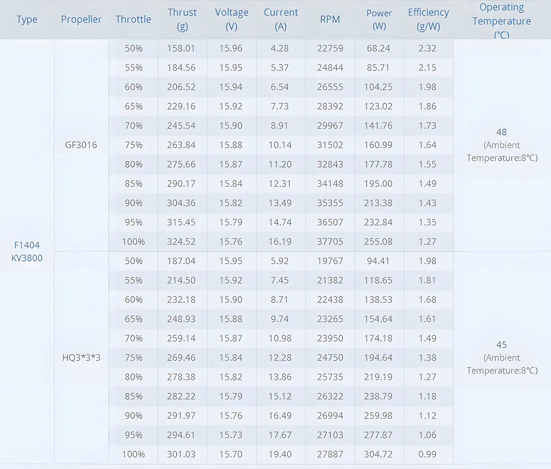The width and height of the screenshot is (551, 469).
Task: Select the HQ3*3*3 propeller cell
Action: pos(81,358)
